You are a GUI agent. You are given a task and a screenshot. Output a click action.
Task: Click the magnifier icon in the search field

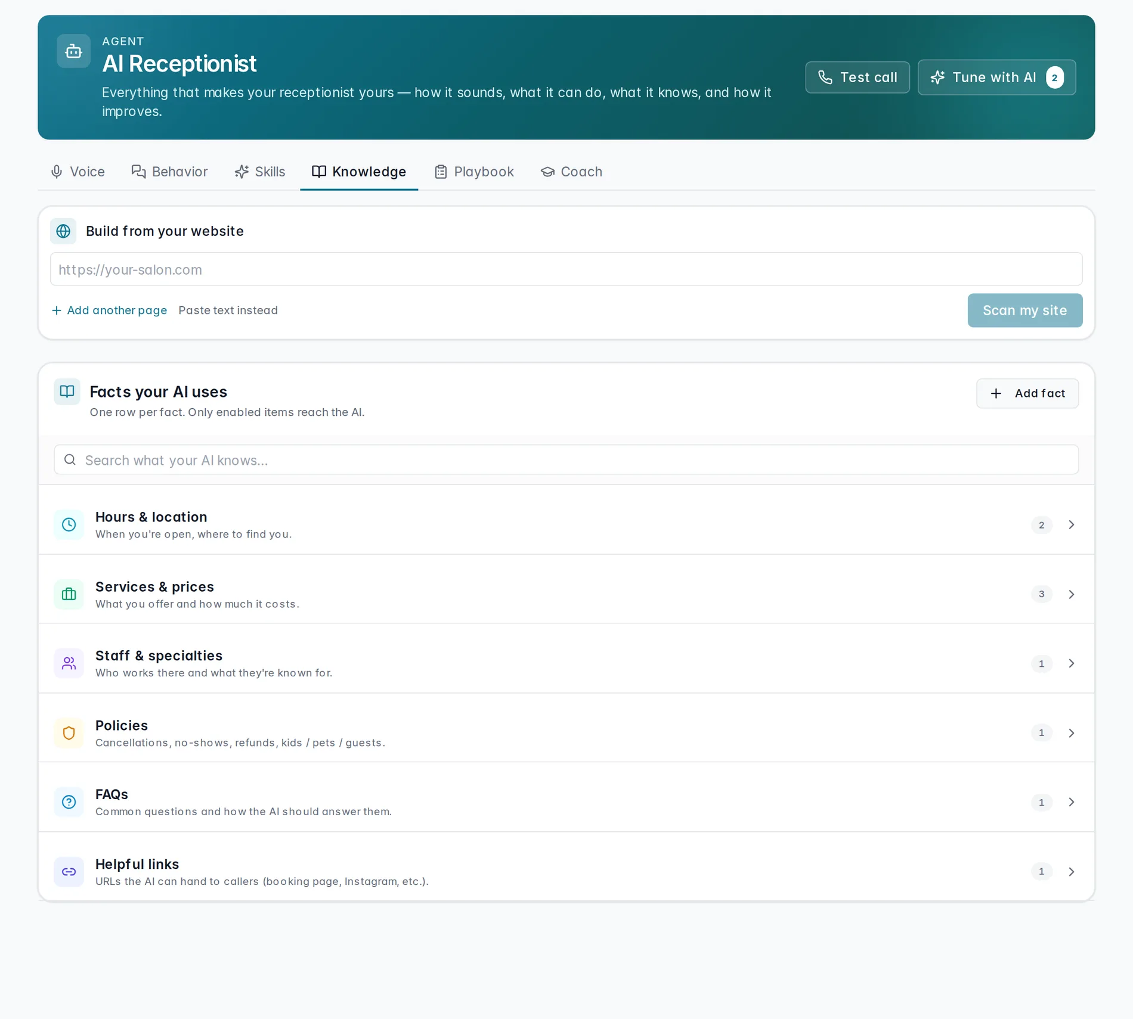pyautogui.click(x=70, y=460)
